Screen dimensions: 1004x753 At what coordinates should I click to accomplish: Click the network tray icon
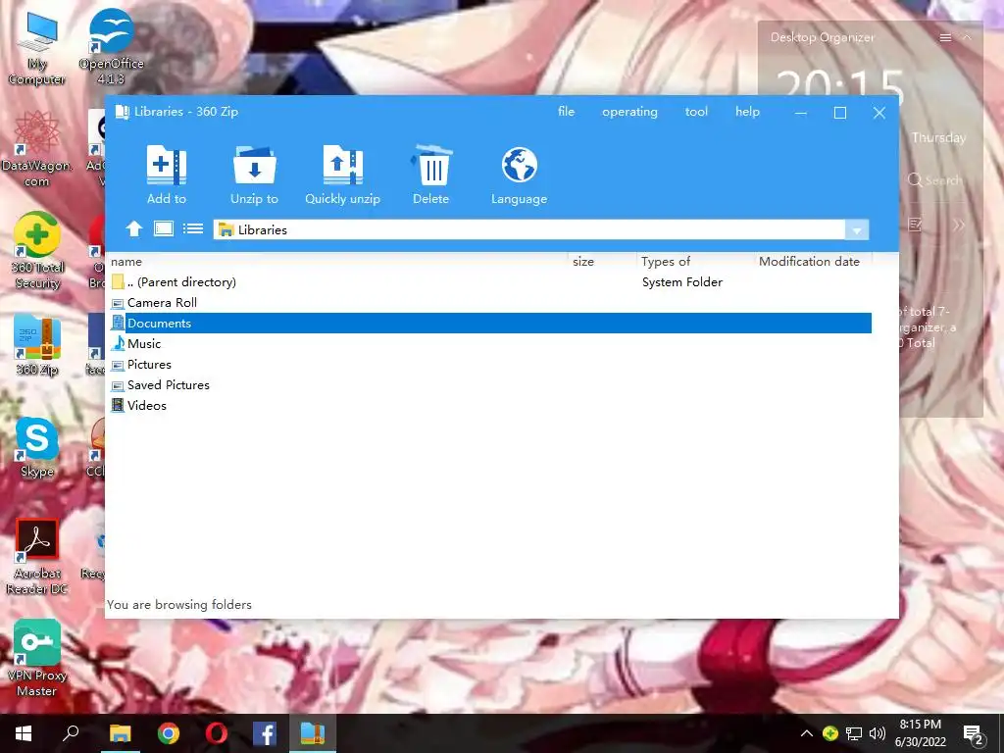[x=854, y=733]
